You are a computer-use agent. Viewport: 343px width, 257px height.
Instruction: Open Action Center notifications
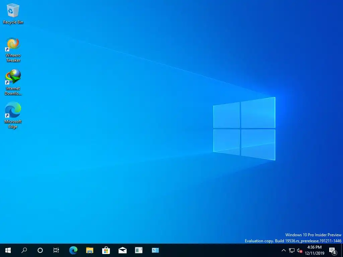point(333,250)
